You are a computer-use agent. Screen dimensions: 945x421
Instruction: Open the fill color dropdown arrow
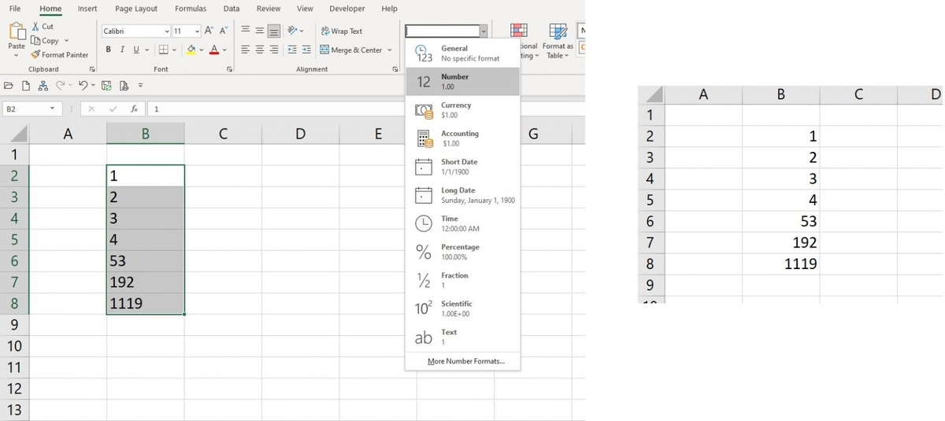point(202,50)
